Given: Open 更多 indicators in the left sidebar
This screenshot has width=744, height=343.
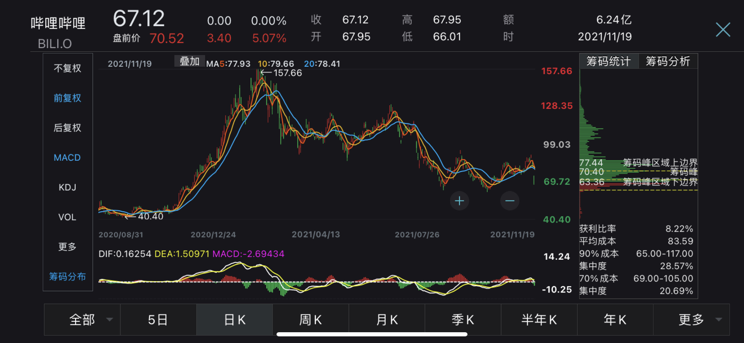Looking at the screenshot, I should point(67,247).
